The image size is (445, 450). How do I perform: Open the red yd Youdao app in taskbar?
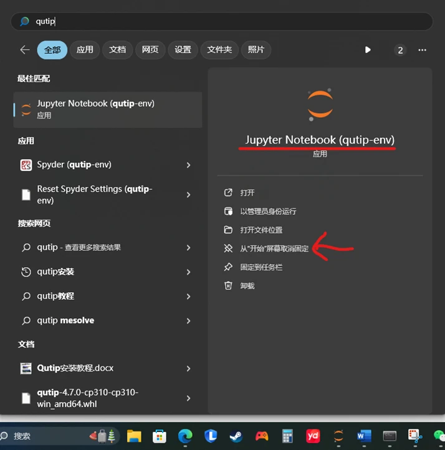point(313,436)
